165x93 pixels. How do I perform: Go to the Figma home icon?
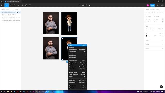2,2
